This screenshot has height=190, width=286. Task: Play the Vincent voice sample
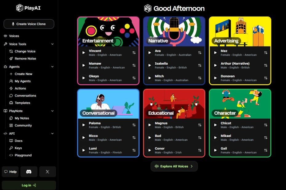coord(84,53)
